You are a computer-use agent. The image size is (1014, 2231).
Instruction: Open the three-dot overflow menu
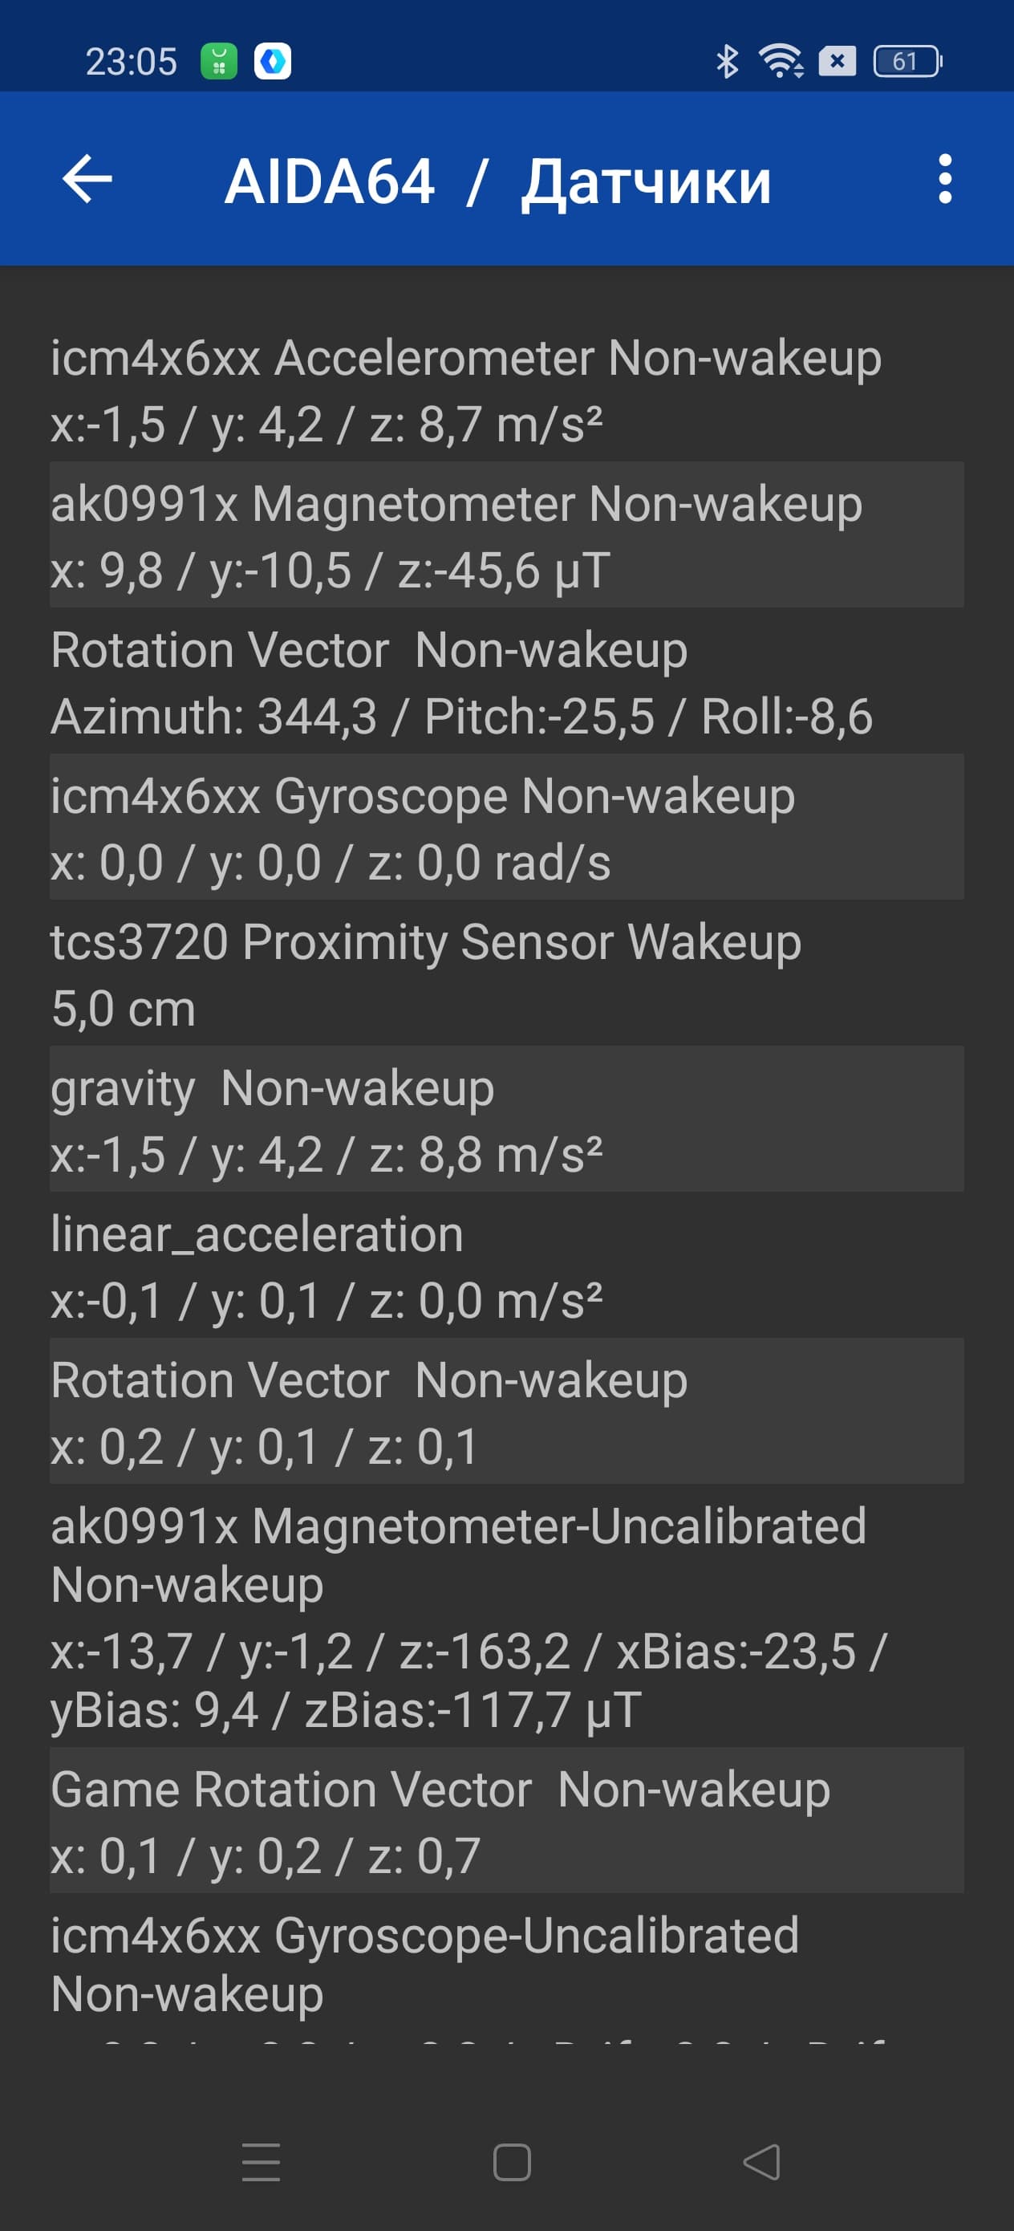click(x=945, y=179)
